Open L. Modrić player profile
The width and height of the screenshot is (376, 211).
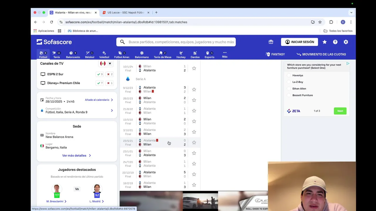coord(97,201)
